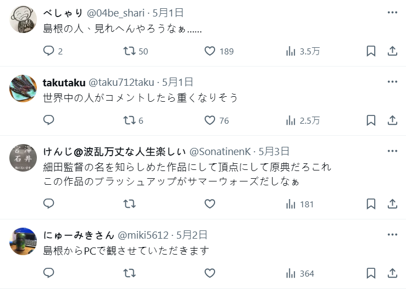The width and height of the screenshot is (406, 292).
Task: Click にゅーみきさん's profile avatar
Action: tap(24, 241)
